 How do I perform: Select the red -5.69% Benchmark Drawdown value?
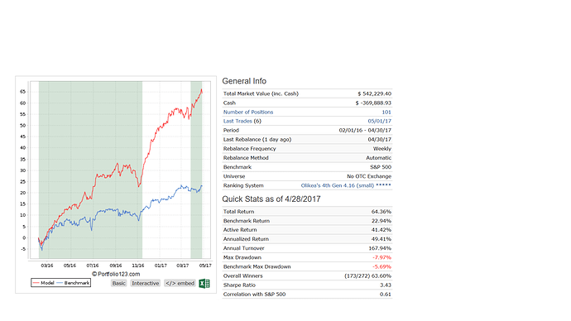(x=381, y=266)
